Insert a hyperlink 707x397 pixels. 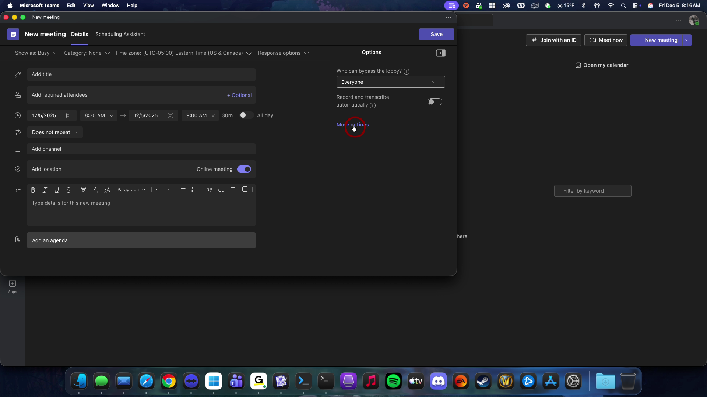(221, 190)
